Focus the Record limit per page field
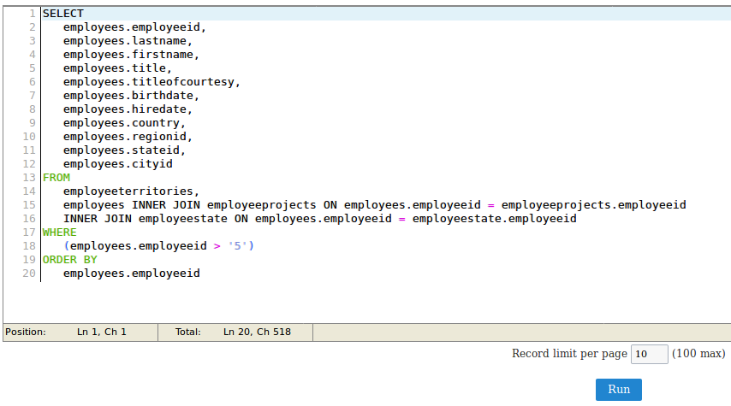Screen dimensions: 731x406 (649, 354)
